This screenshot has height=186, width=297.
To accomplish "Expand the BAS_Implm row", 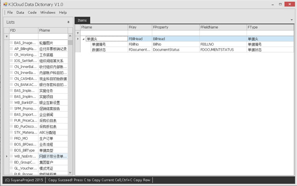I will click(x=11, y=96).
